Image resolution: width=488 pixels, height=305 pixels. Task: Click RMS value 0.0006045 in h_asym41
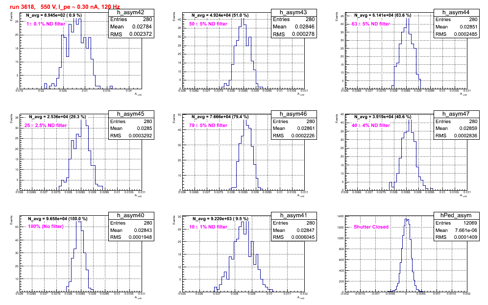tap(303, 237)
